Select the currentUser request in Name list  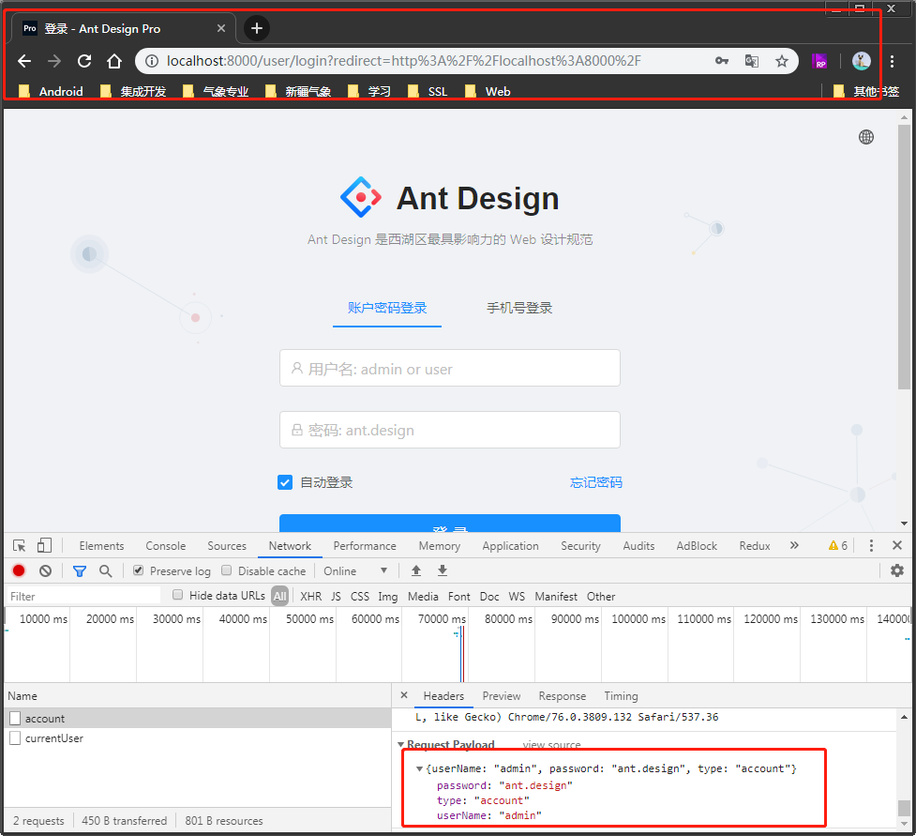(x=53, y=737)
